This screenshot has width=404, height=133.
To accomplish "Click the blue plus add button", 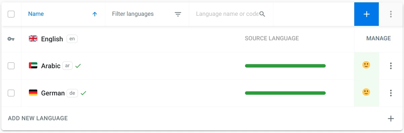I will tap(366, 14).
